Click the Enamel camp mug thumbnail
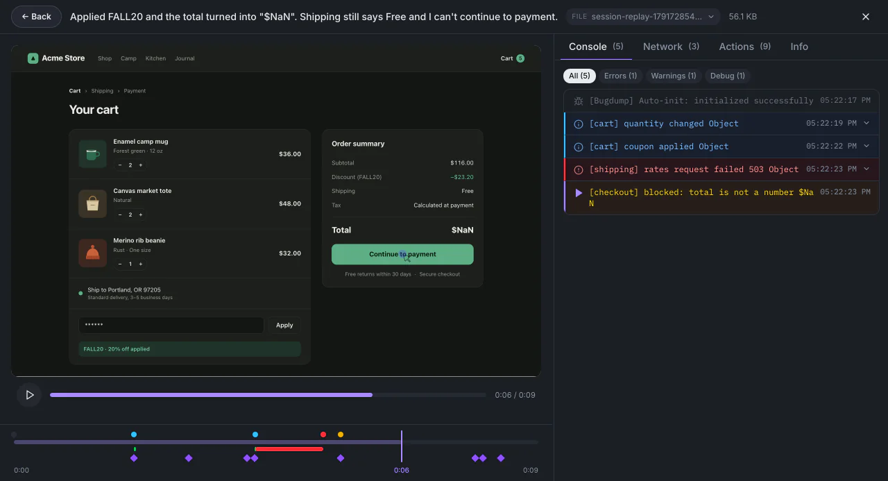888x481 pixels. point(92,154)
